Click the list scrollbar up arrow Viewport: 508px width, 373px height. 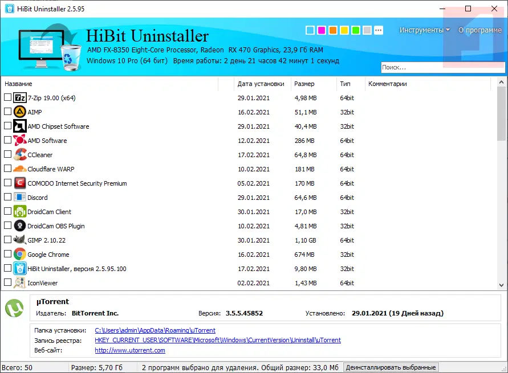501,82
